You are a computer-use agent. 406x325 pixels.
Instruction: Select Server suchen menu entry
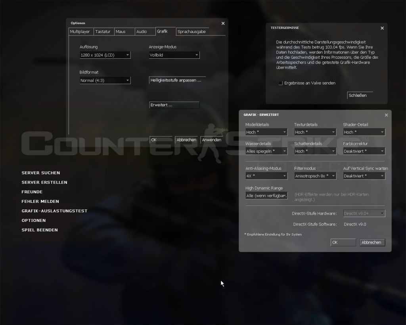coord(41,173)
